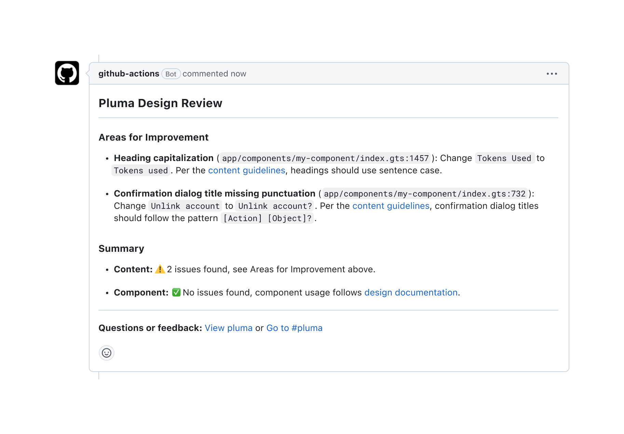The image size is (624, 434).
Task: Open content guidelines link in confirmation dialog item
Action: click(391, 206)
